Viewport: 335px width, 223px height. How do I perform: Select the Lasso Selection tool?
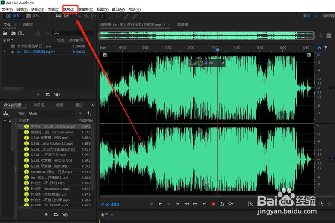coord(118,16)
